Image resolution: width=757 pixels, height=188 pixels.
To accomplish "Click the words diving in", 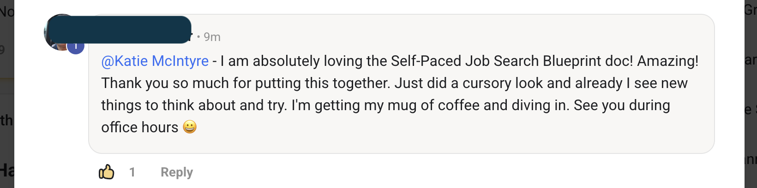I will tap(540, 106).
